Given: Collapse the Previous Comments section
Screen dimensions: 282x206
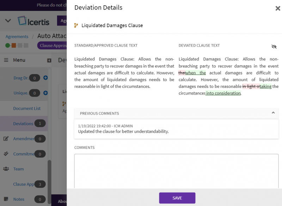Looking at the screenshot, I should 273,113.
